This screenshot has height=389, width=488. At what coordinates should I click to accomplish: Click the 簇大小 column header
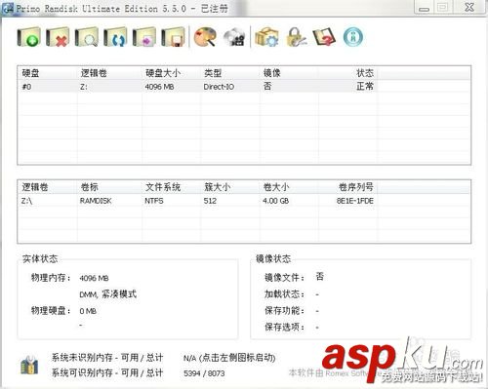(217, 187)
